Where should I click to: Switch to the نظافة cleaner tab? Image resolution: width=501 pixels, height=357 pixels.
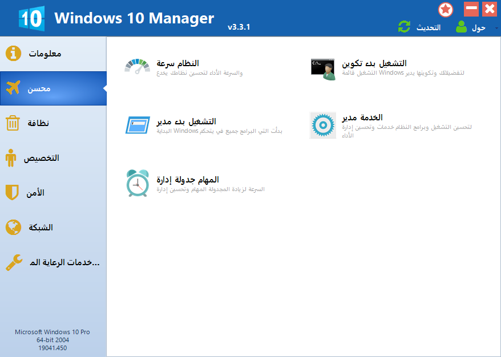click(x=53, y=123)
